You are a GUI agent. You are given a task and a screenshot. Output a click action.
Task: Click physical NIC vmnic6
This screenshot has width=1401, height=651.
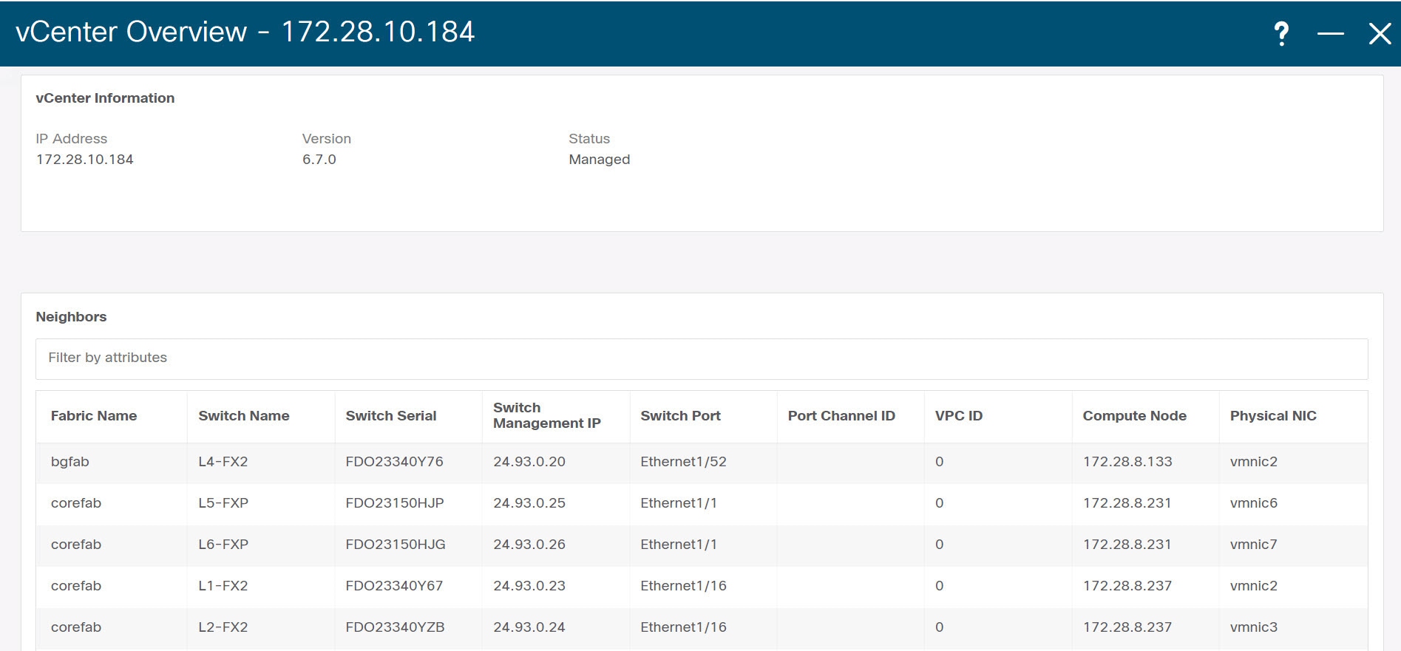click(1254, 503)
